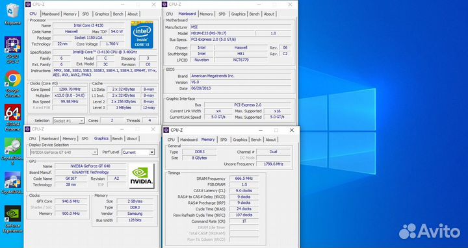Click Channel # value Dual
Viewport: 468px width, 248px height.
[273, 152]
